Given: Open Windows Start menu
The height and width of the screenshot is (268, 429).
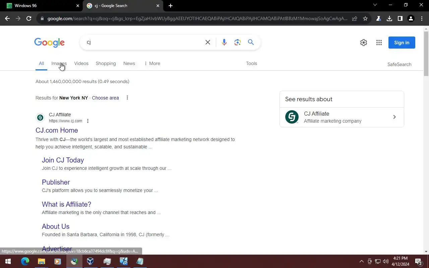Looking at the screenshot, I should (8, 261).
